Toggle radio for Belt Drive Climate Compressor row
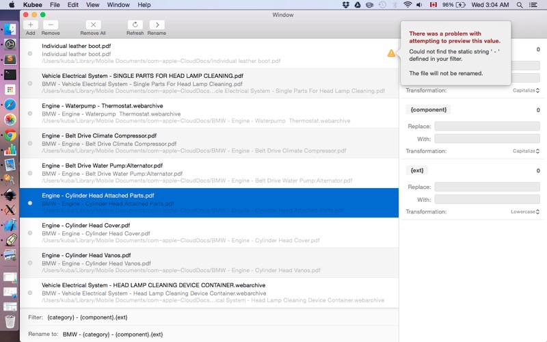 (x=30, y=143)
